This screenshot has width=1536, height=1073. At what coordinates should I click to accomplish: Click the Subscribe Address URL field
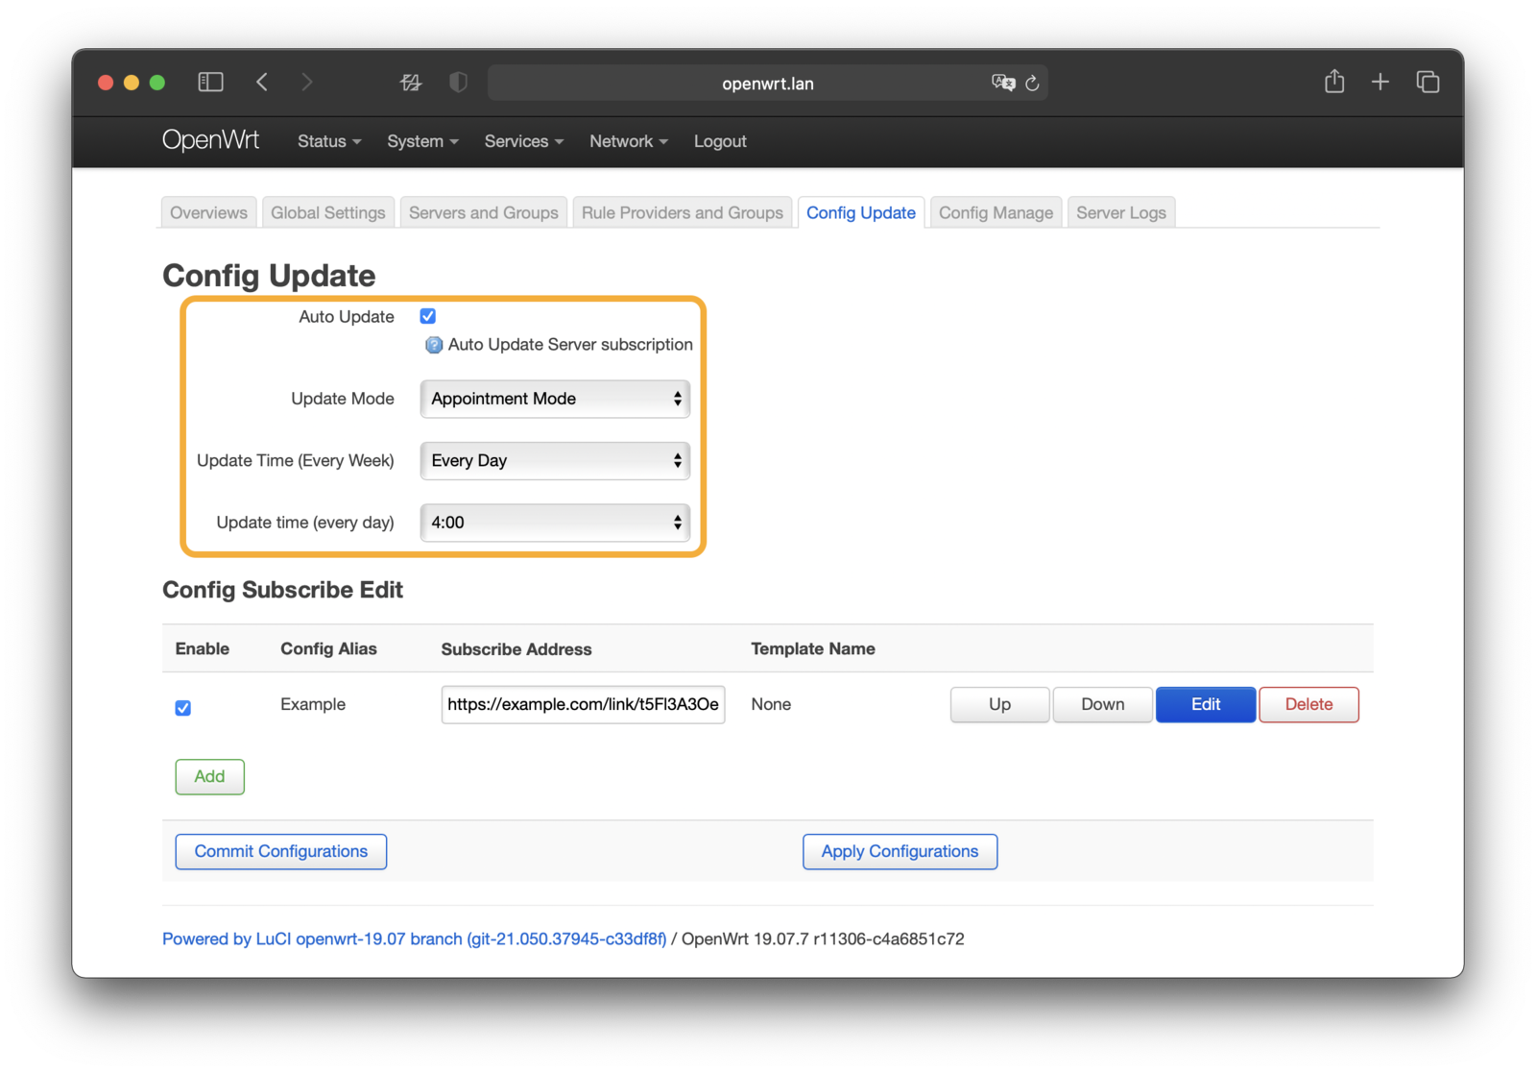(x=583, y=704)
